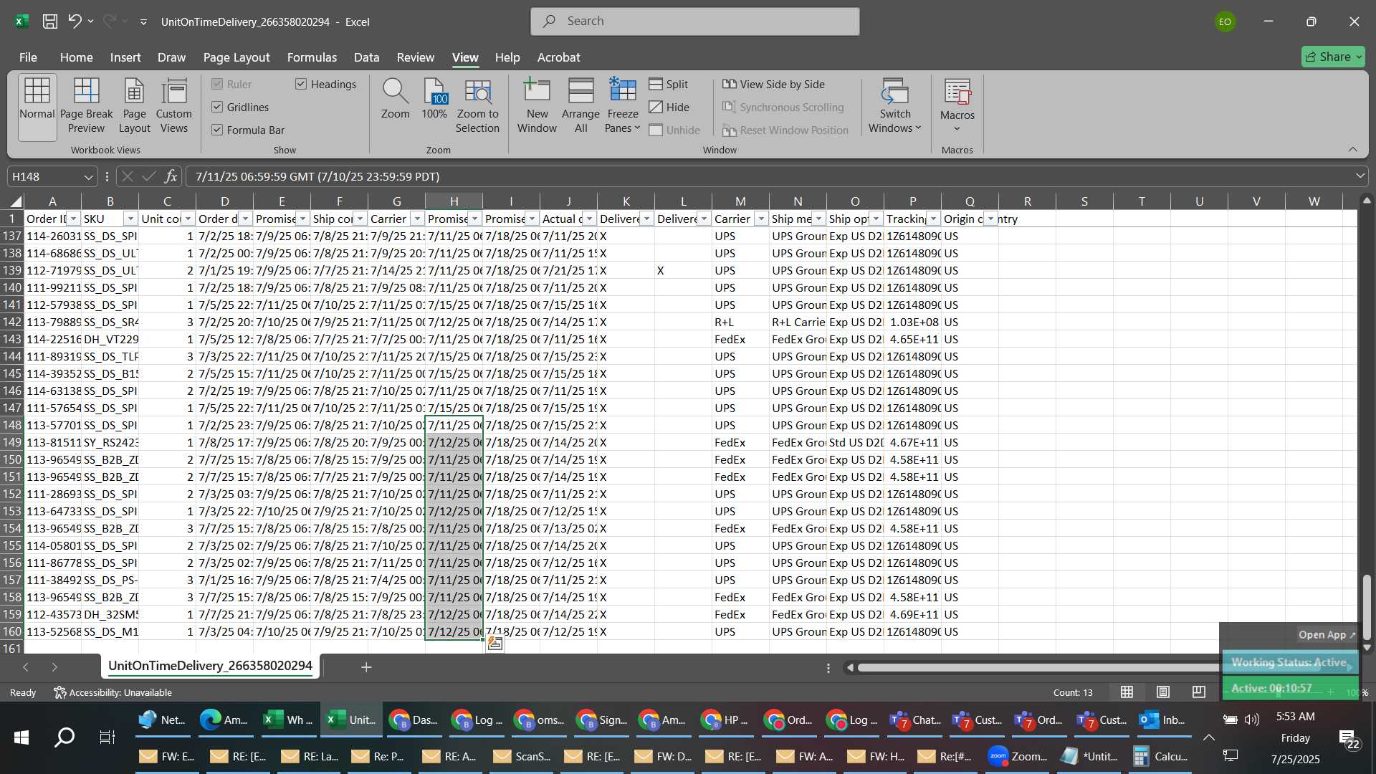Switch status bar to Page Break Preview
Screen dimensions: 1376x774
1199,692
